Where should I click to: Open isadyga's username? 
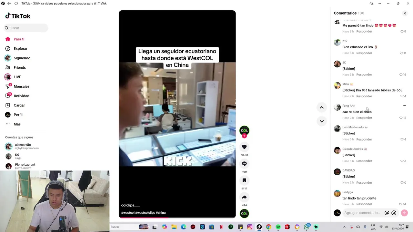(348, 192)
